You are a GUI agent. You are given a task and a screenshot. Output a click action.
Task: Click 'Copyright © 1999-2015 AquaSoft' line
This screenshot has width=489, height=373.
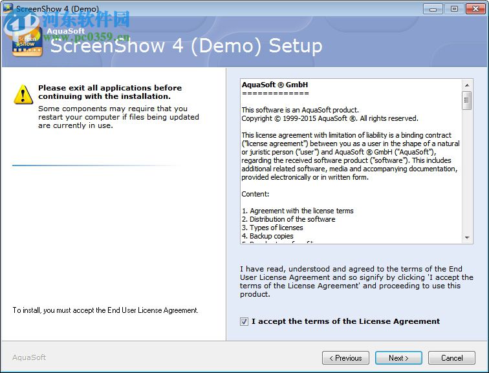(x=330, y=118)
